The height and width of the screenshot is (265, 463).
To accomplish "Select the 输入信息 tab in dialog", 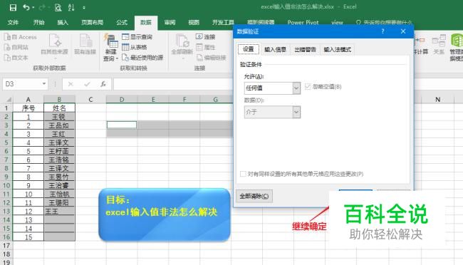I will pyautogui.click(x=275, y=49).
